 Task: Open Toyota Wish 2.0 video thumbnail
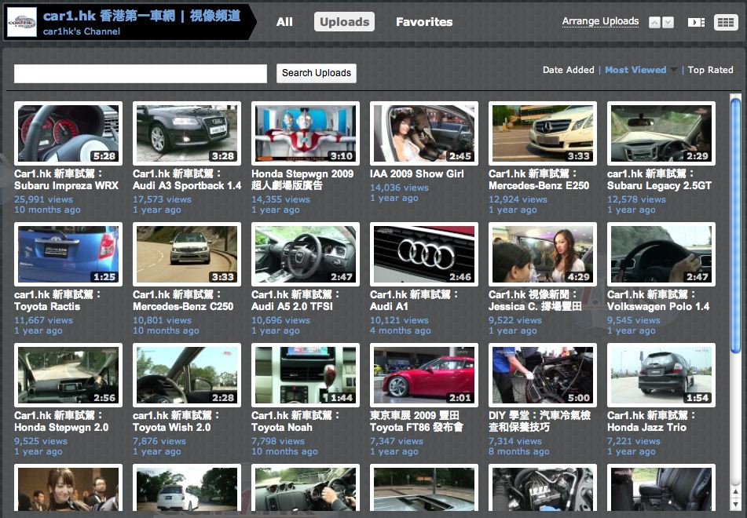187,375
